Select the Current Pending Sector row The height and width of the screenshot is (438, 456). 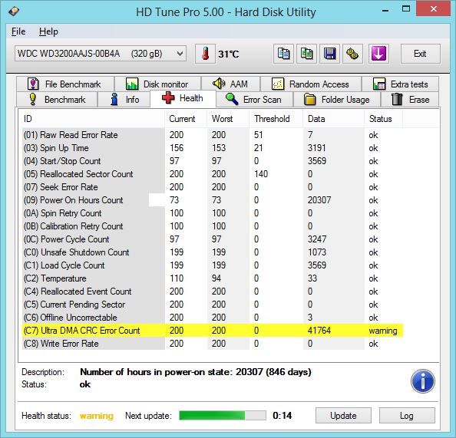pos(213,305)
